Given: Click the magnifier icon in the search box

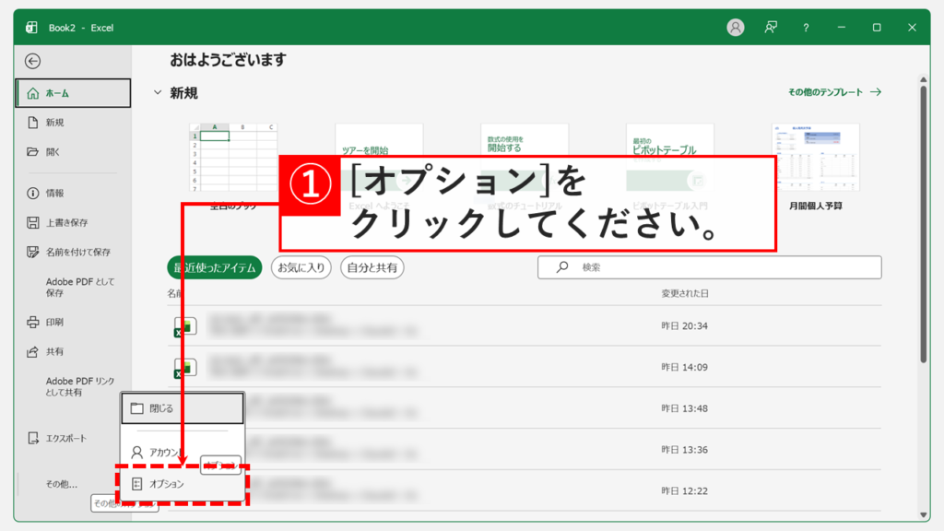Looking at the screenshot, I should click(x=562, y=267).
